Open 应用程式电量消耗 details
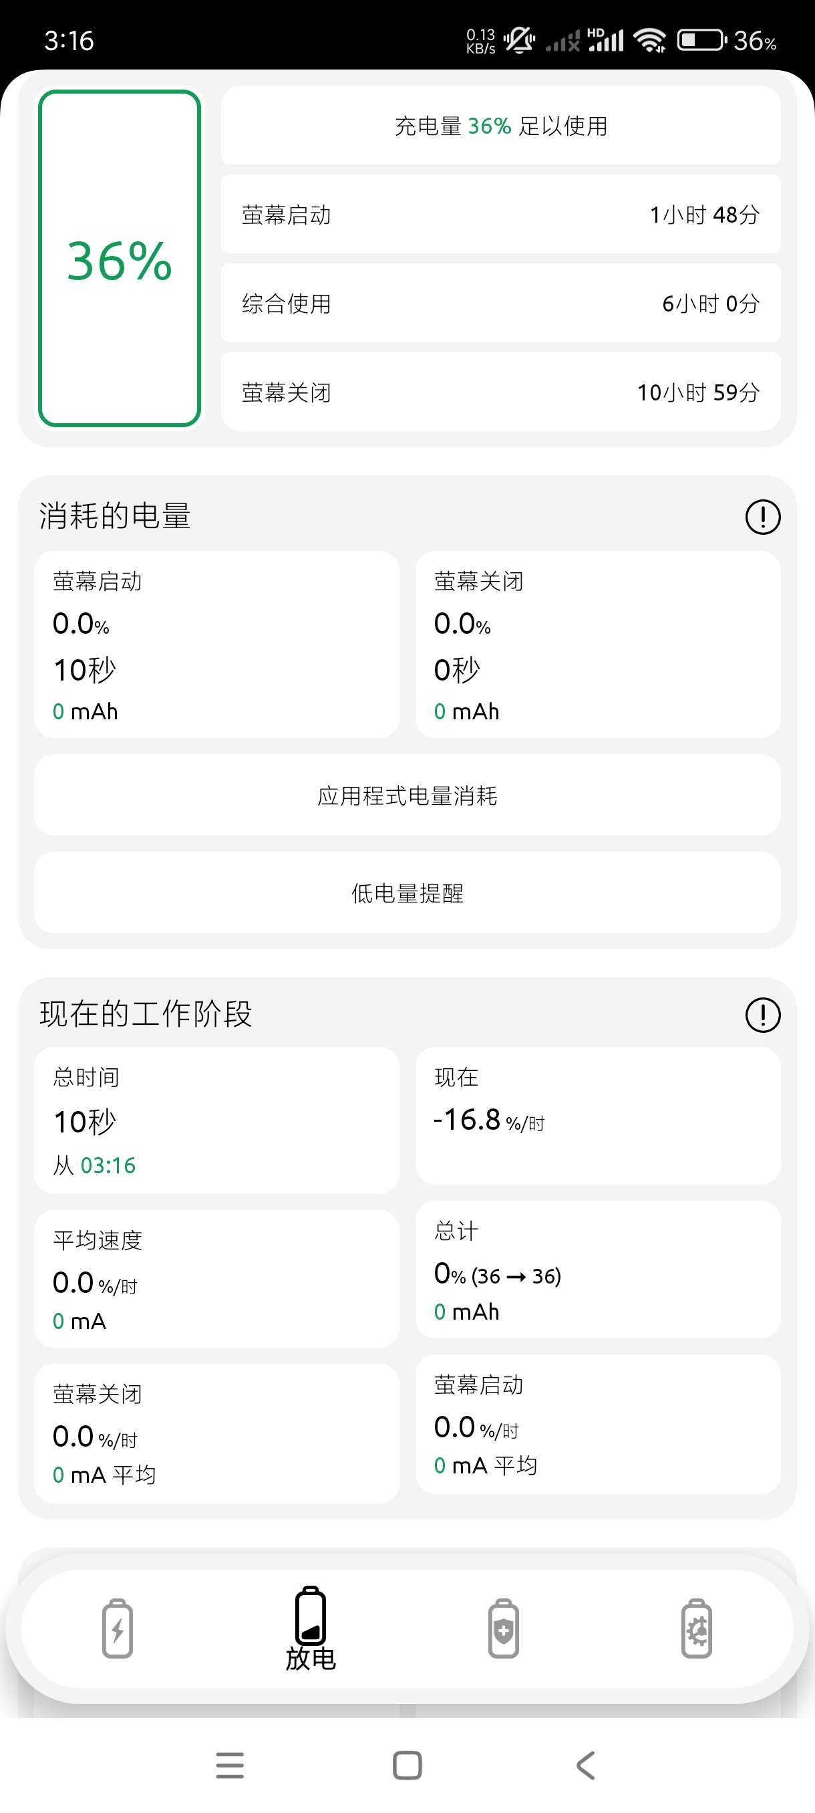815x1813 pixels. pos(407,796)
